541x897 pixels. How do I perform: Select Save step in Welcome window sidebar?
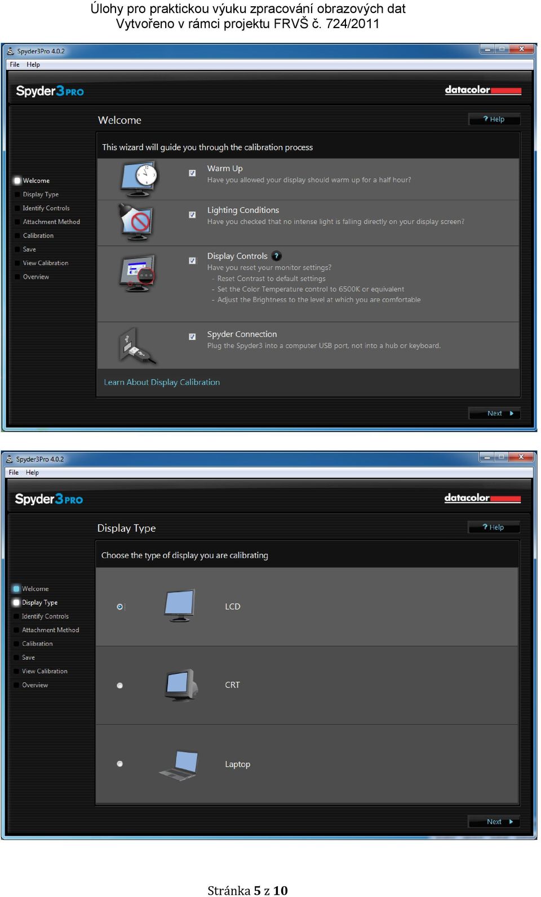25,250
